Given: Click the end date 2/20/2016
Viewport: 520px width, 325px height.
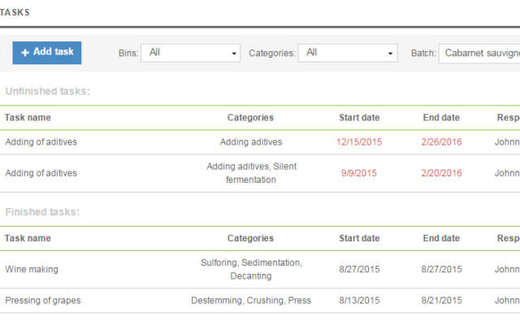Looking at the screenshot, I should click(x=441, y=173).
